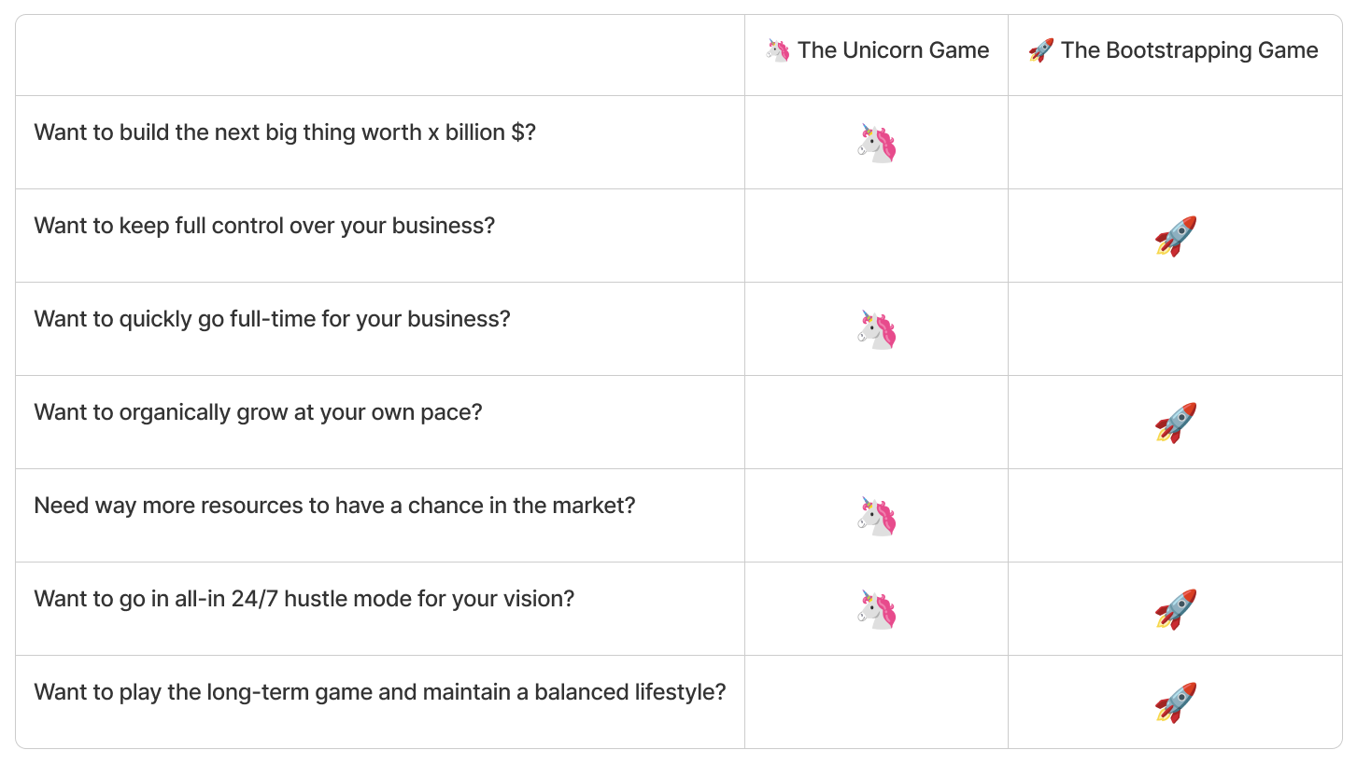Click the all-in 24/7 hustle mode question
Viewport: 1357px width, 764px height.
(x=304, y=599)
